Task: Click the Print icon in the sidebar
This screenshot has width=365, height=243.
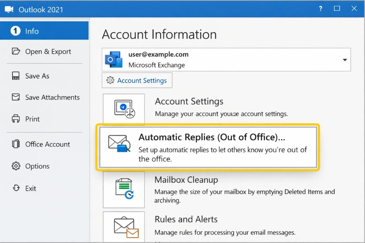Action: 16,119
